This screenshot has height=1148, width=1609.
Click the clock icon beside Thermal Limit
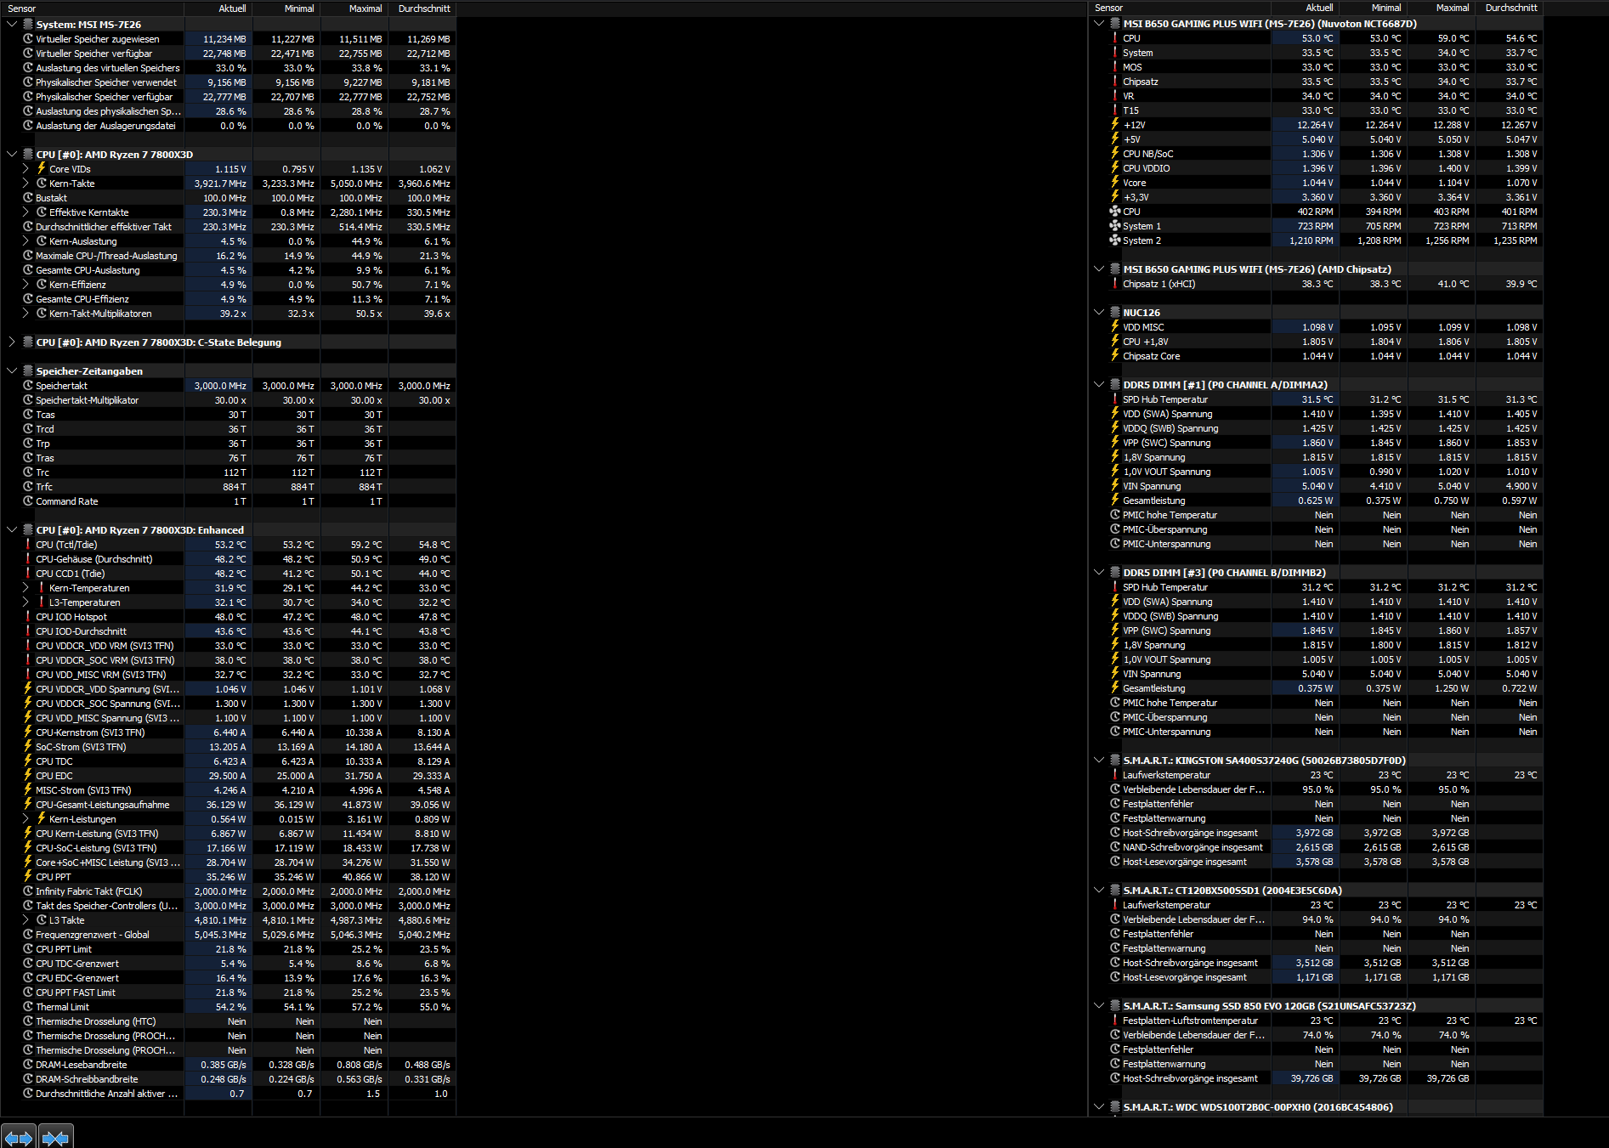(28, 1007)
